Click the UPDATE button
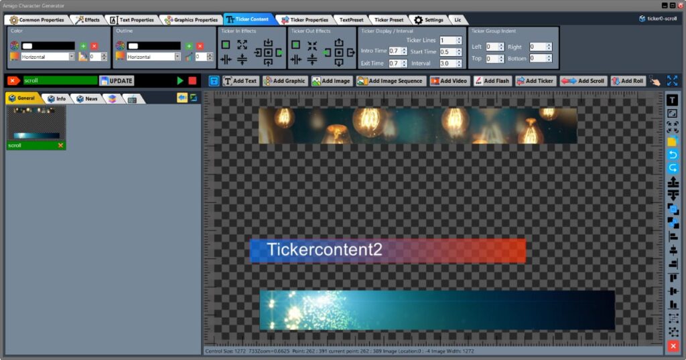 (x=117, y=81)
